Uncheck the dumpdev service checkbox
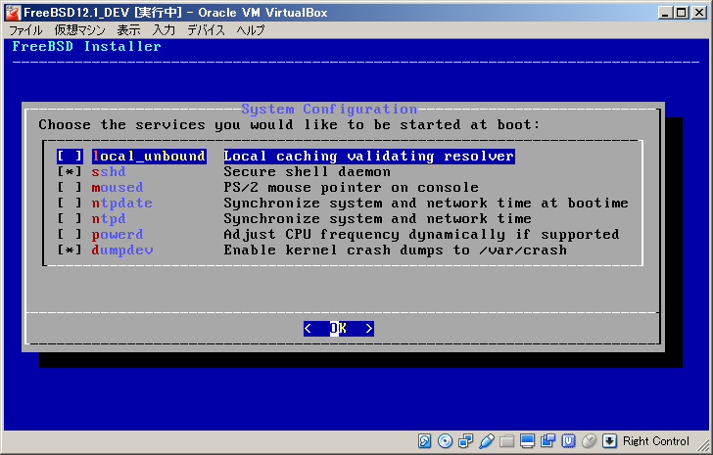Viewport: 713px width, 455px height. [70, 250]
